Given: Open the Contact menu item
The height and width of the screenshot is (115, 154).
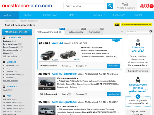Looking at the screenshot, I should (138, 15).
